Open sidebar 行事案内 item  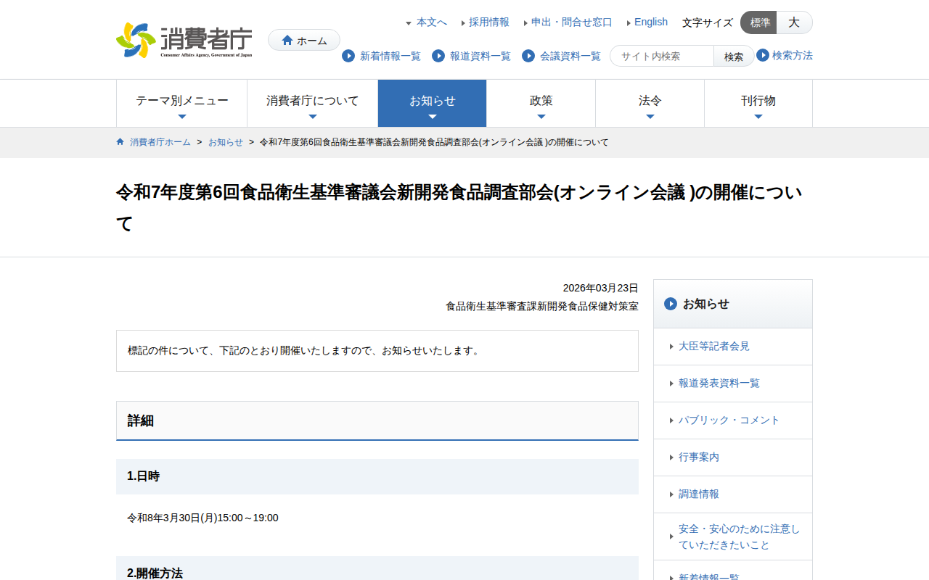(733, 457)
